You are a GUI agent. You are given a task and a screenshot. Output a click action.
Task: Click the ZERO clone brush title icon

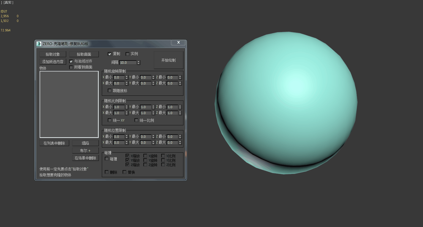pyautogui.click(x=39, y=44)
